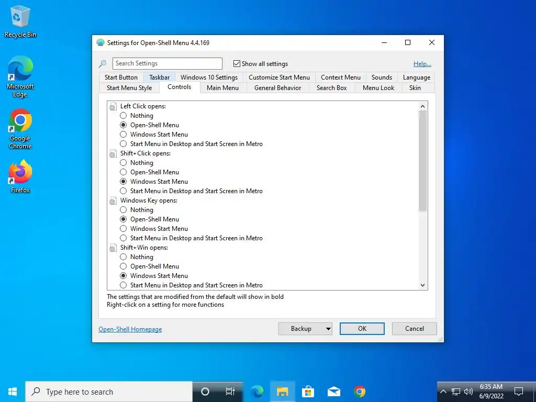Screen dimensions: 536x402
Task: Click the settings list scroll up arrow
Action: [x=423, y=106]
